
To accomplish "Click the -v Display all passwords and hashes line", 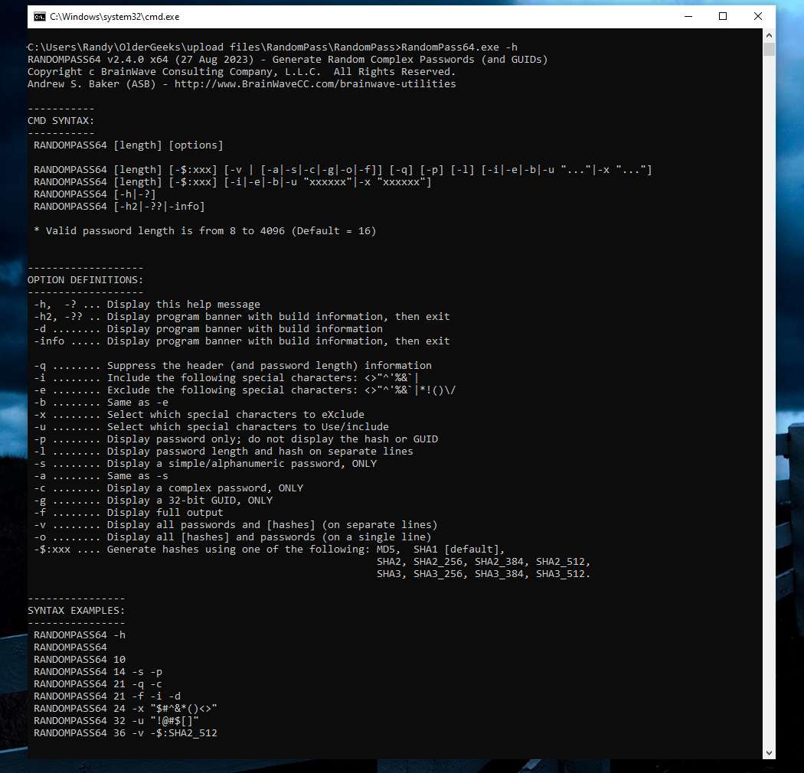I will [236, 525].
